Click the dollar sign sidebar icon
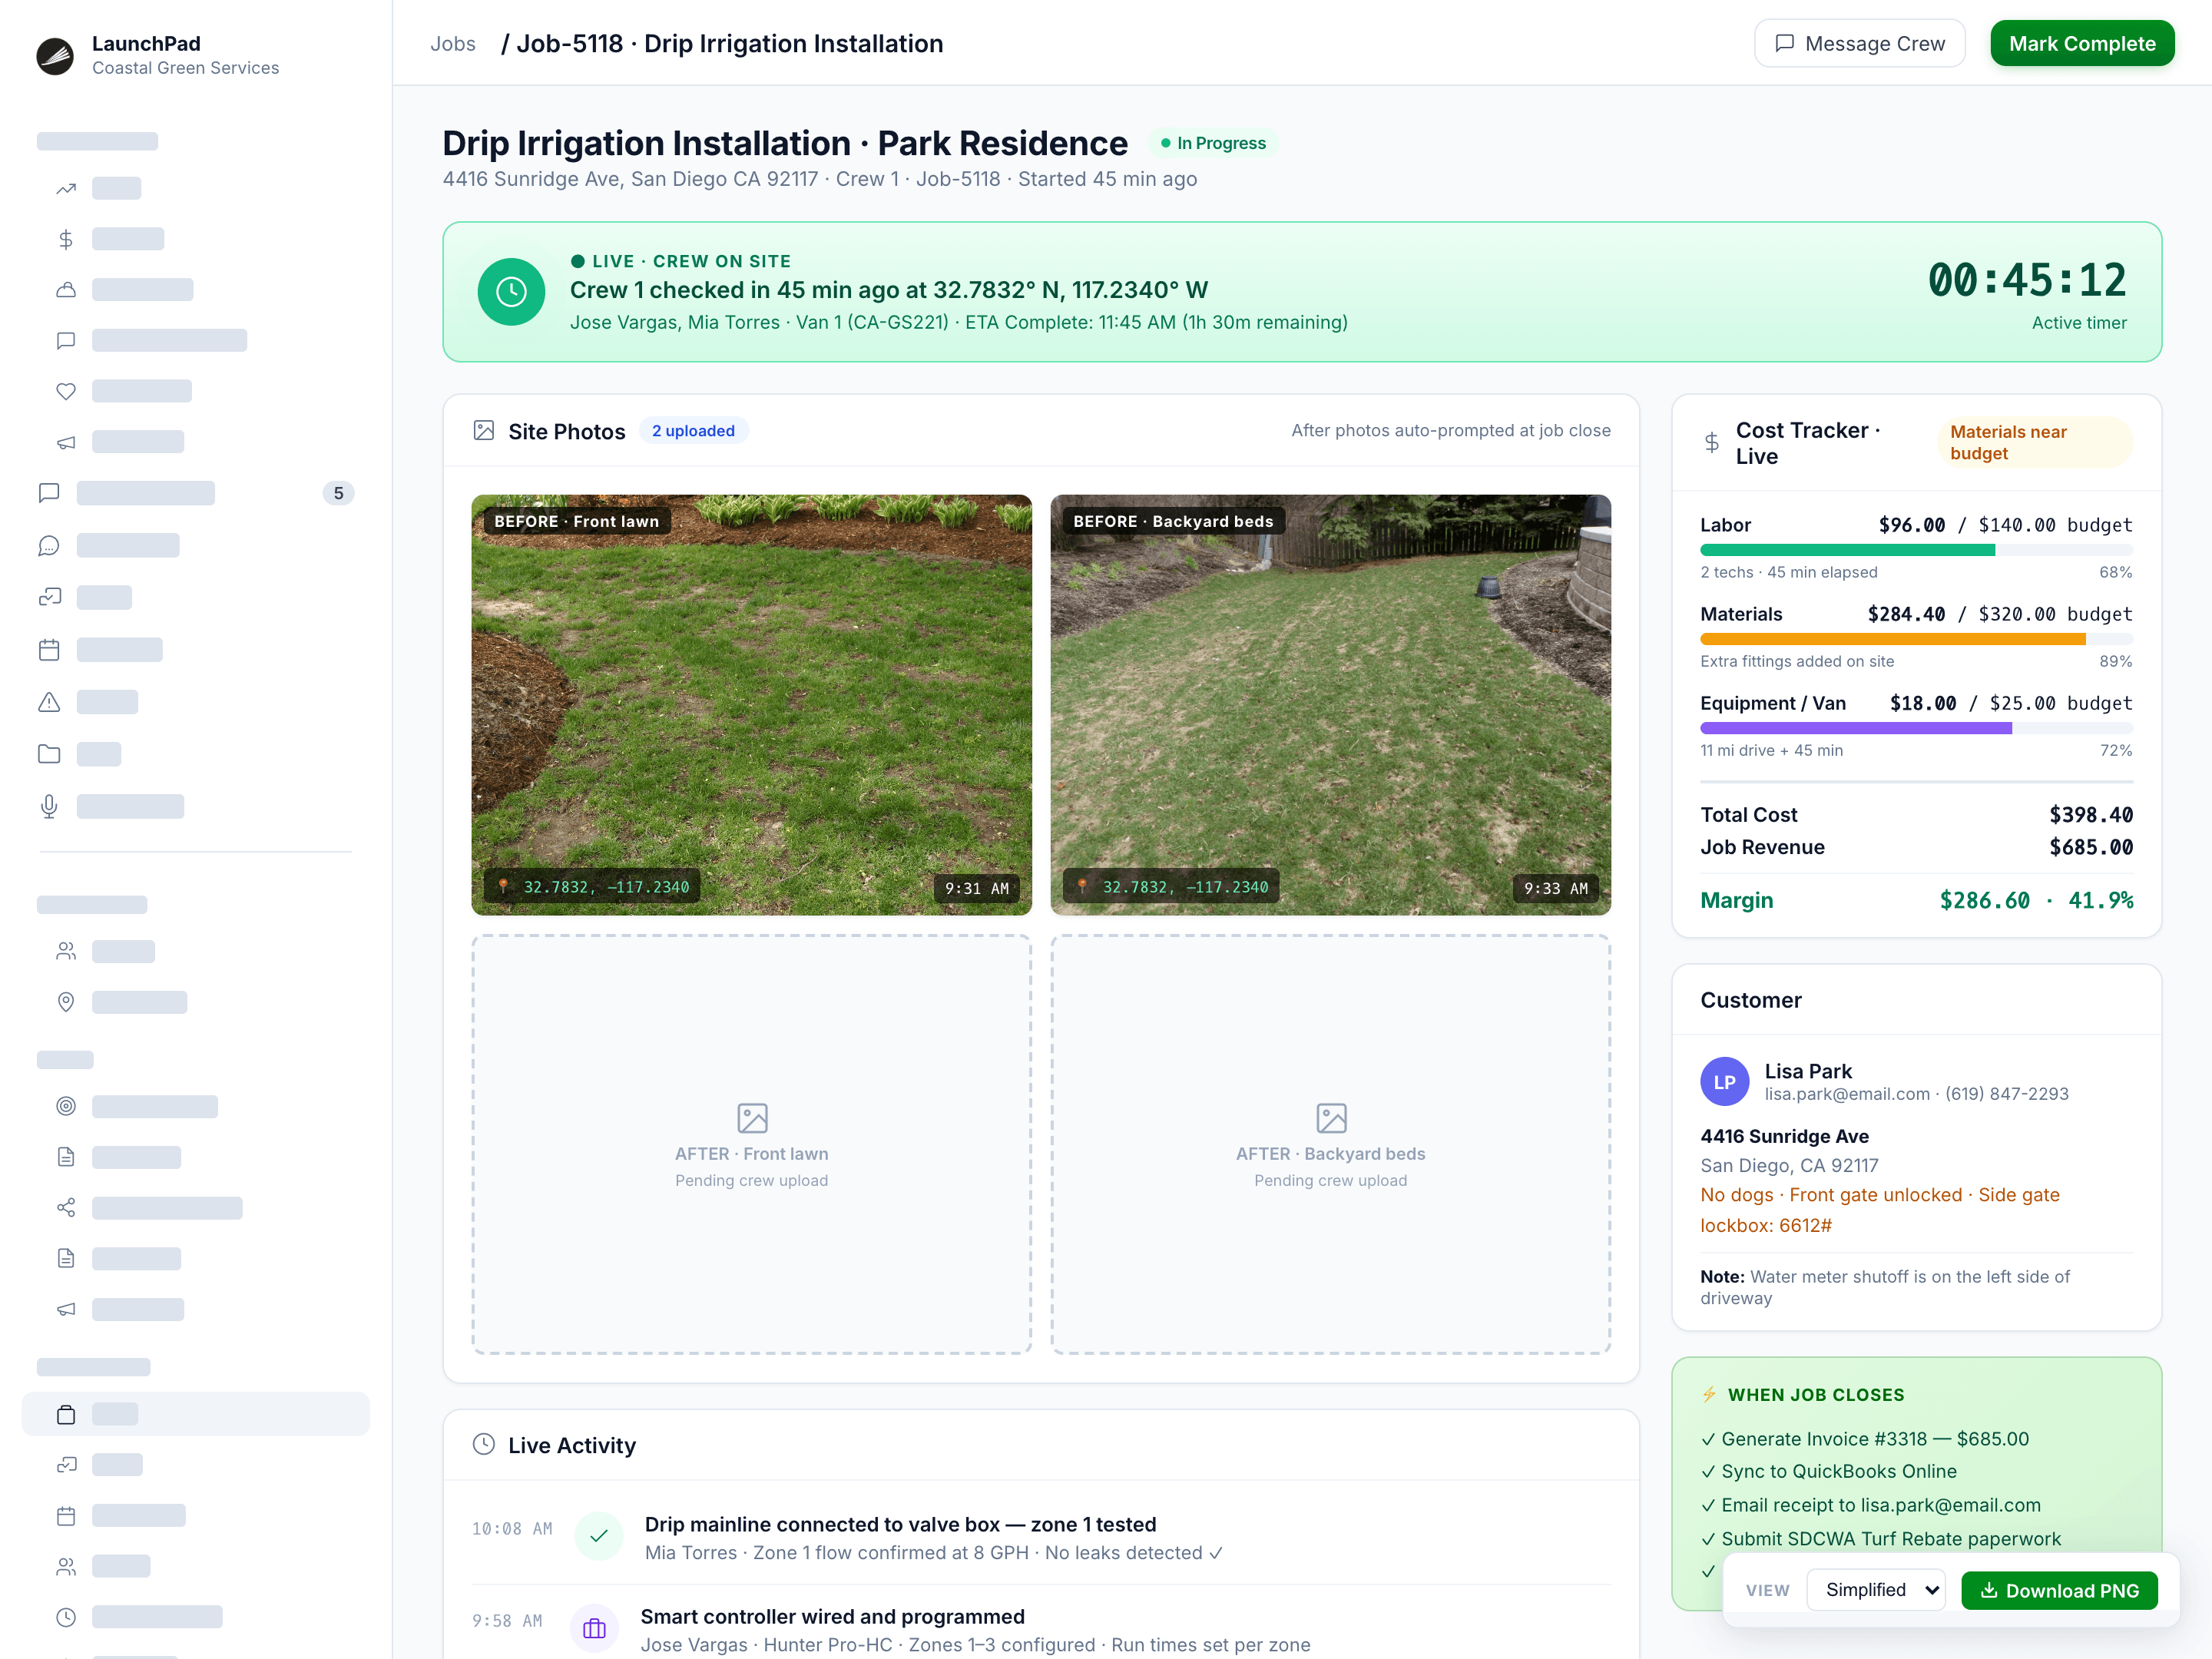Viewport: 2212px width, 1659px height. [66, 239]
